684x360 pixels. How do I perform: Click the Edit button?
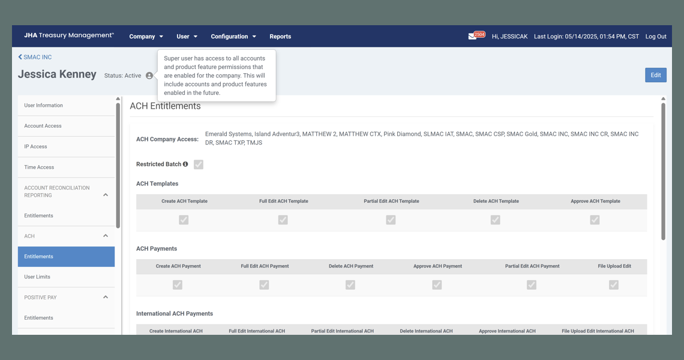point(655,75)
